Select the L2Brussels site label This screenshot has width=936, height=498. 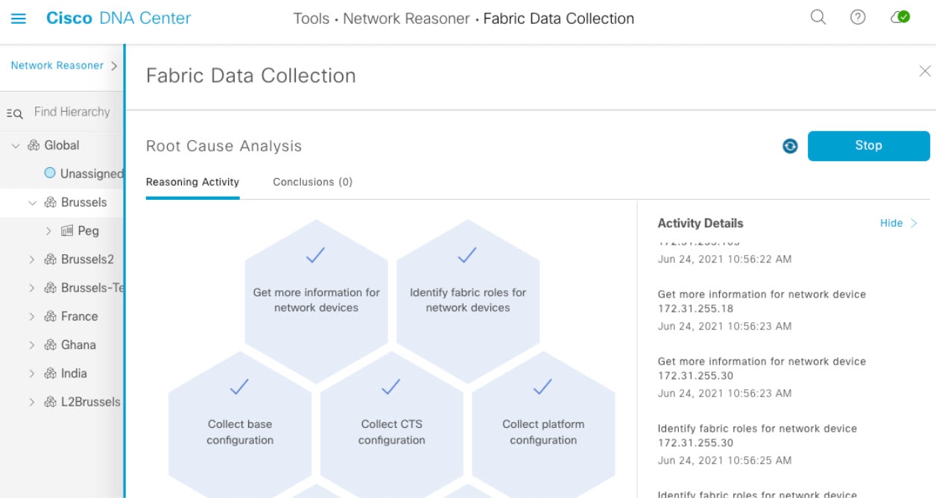click(91, 402)
